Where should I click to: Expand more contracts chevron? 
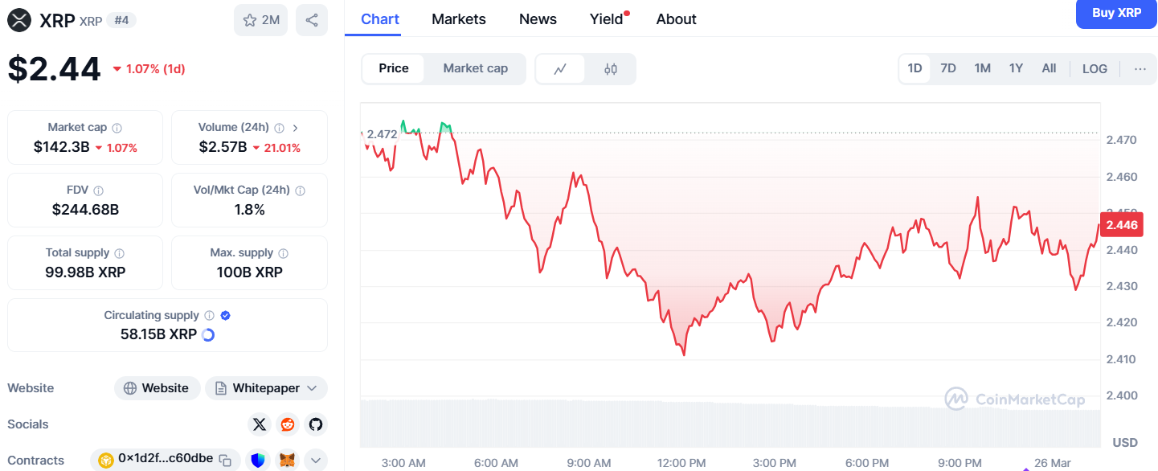pos(315,461)
